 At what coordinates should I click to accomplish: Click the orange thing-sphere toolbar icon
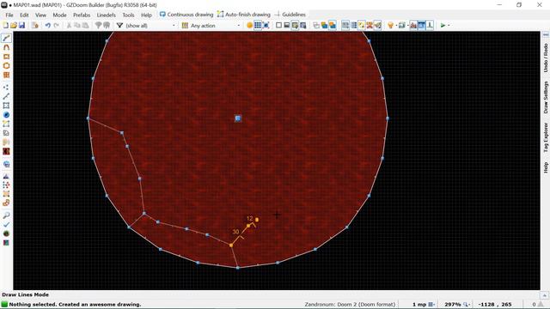[x=249, y=25]
